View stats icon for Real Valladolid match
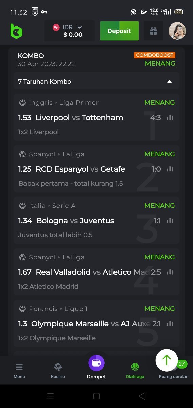Image resolution: width=193 pixels, height=408 pixels. click(x=170, y=272)
